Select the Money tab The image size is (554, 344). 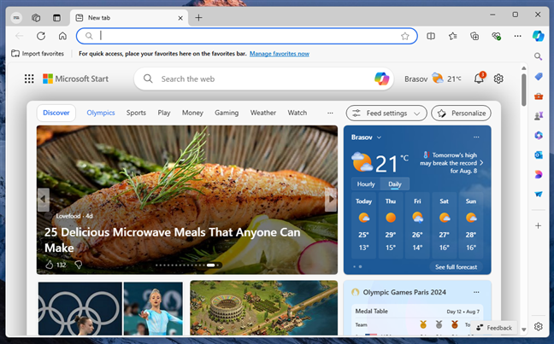[x=192, y=113]
